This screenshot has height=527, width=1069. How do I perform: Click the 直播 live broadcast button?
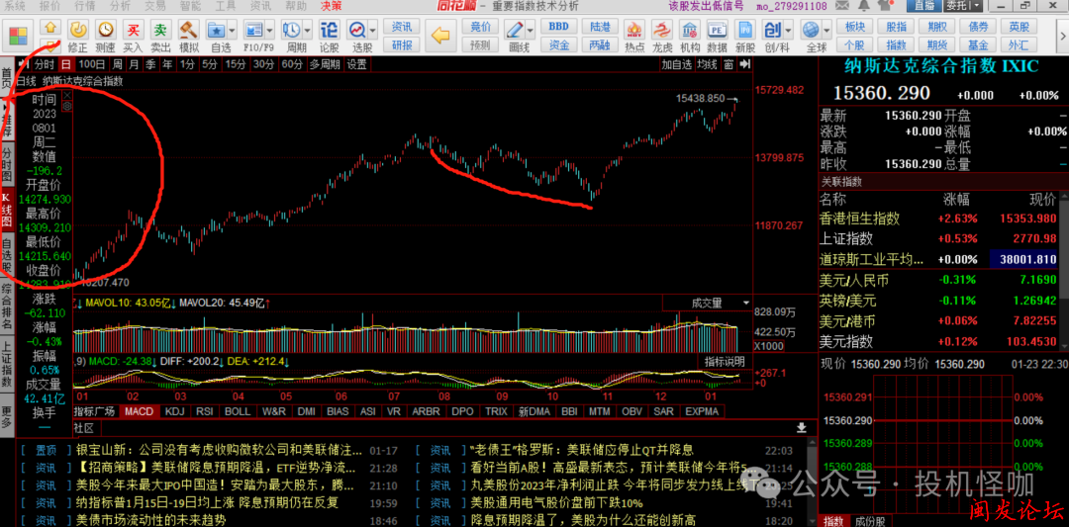pos(924,6)
